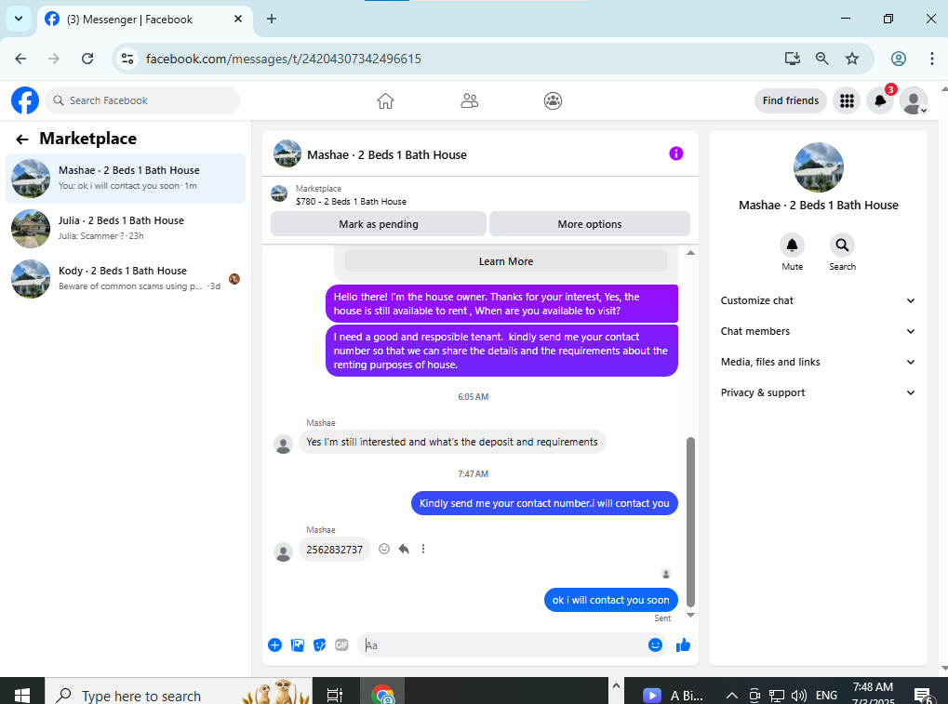Screen dimensions: 948x704
Task: Open more actions plus icon in composer
Action: tap(274, 645)
